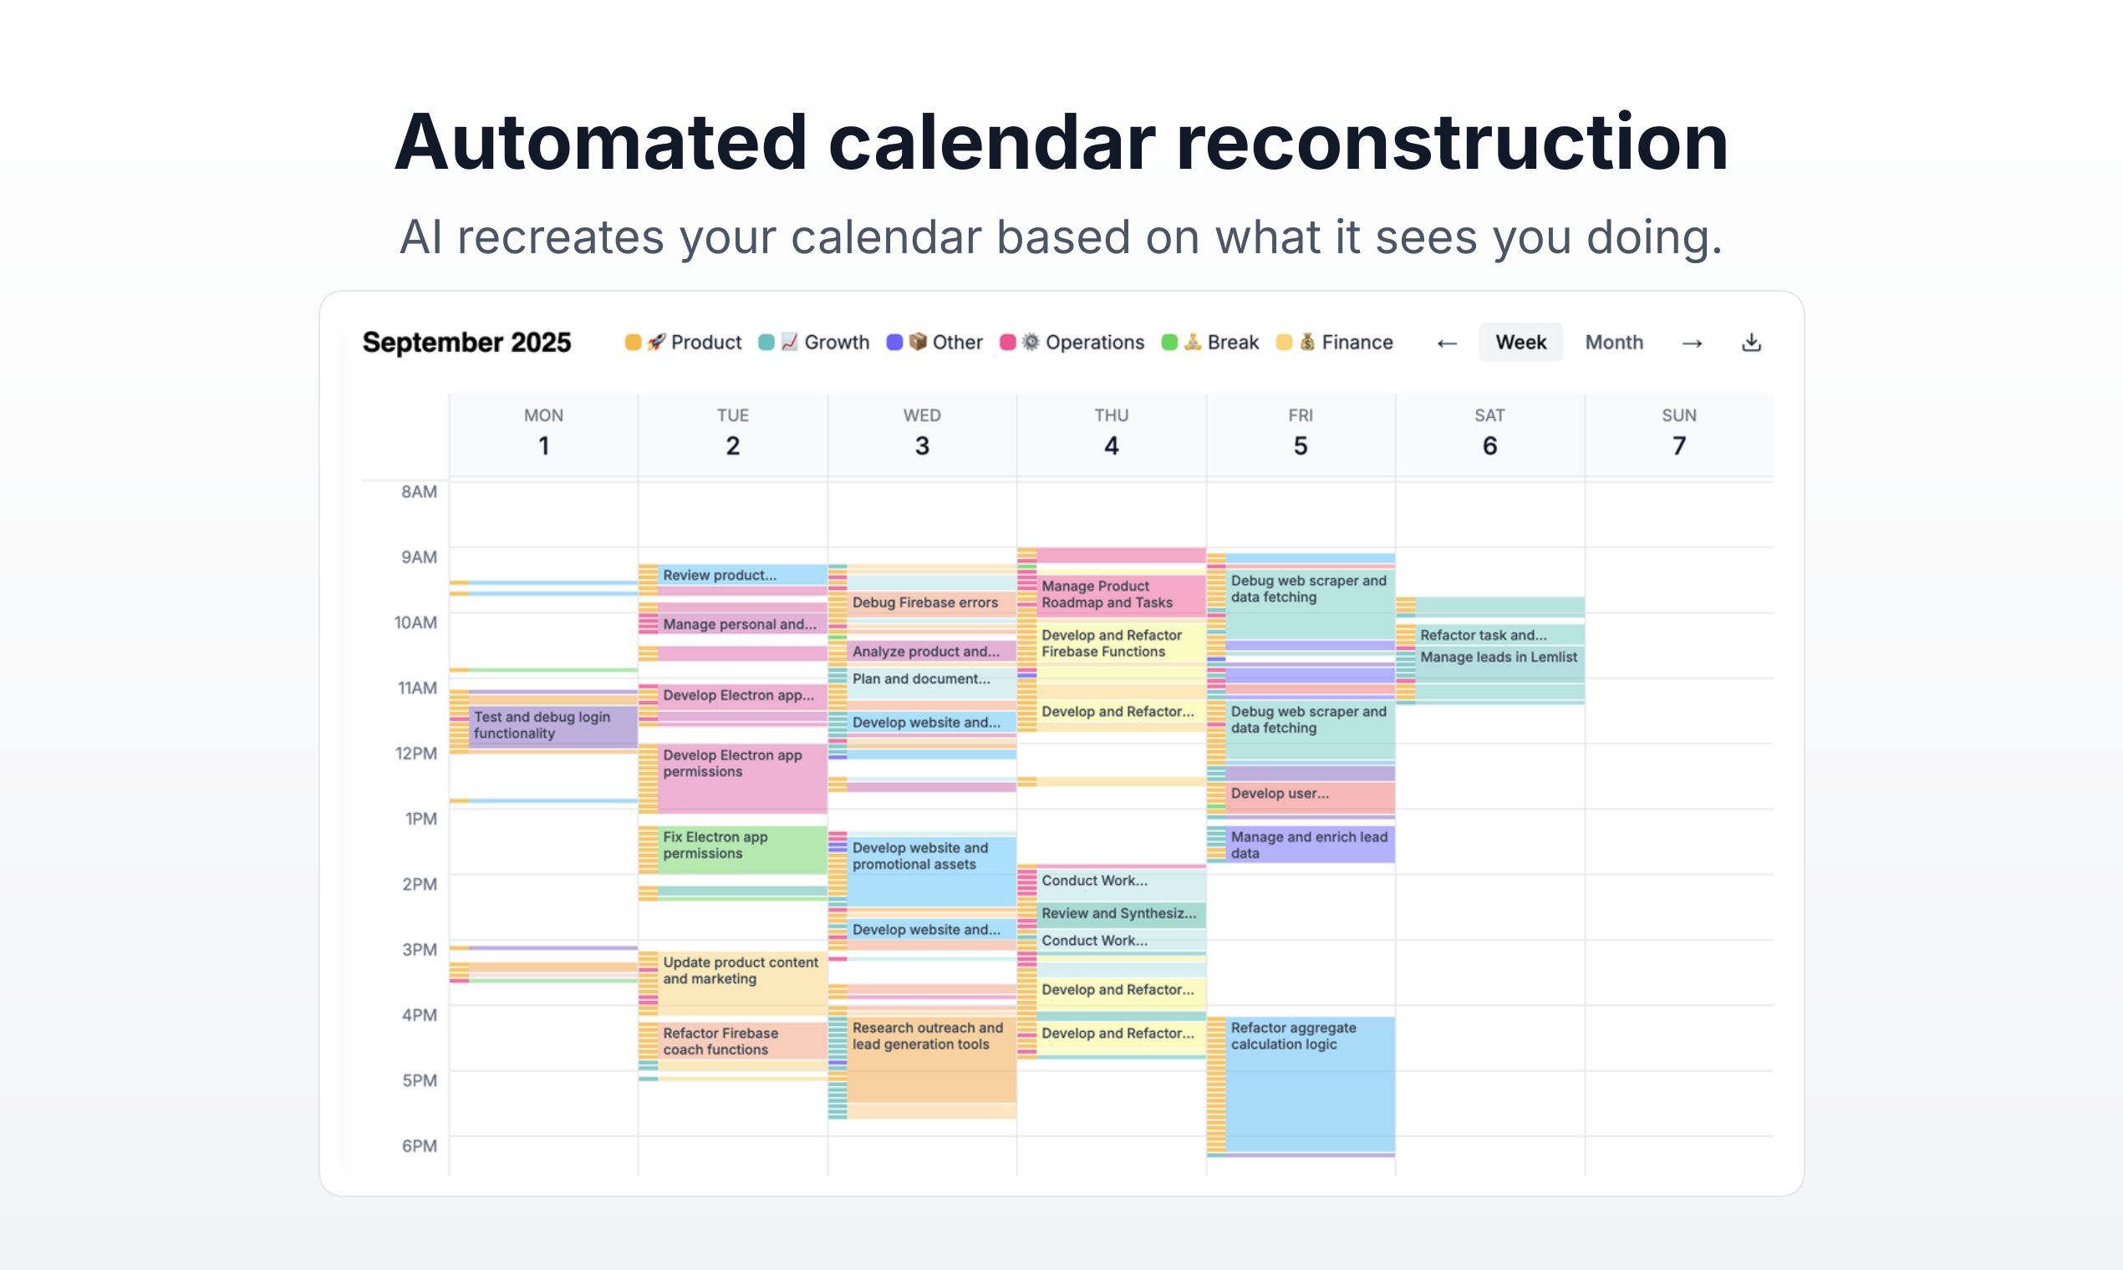The height and width of the screenshot is (1270, 2123).
Task: Click the Finance money bag icon
Action: coord(1307,343)
